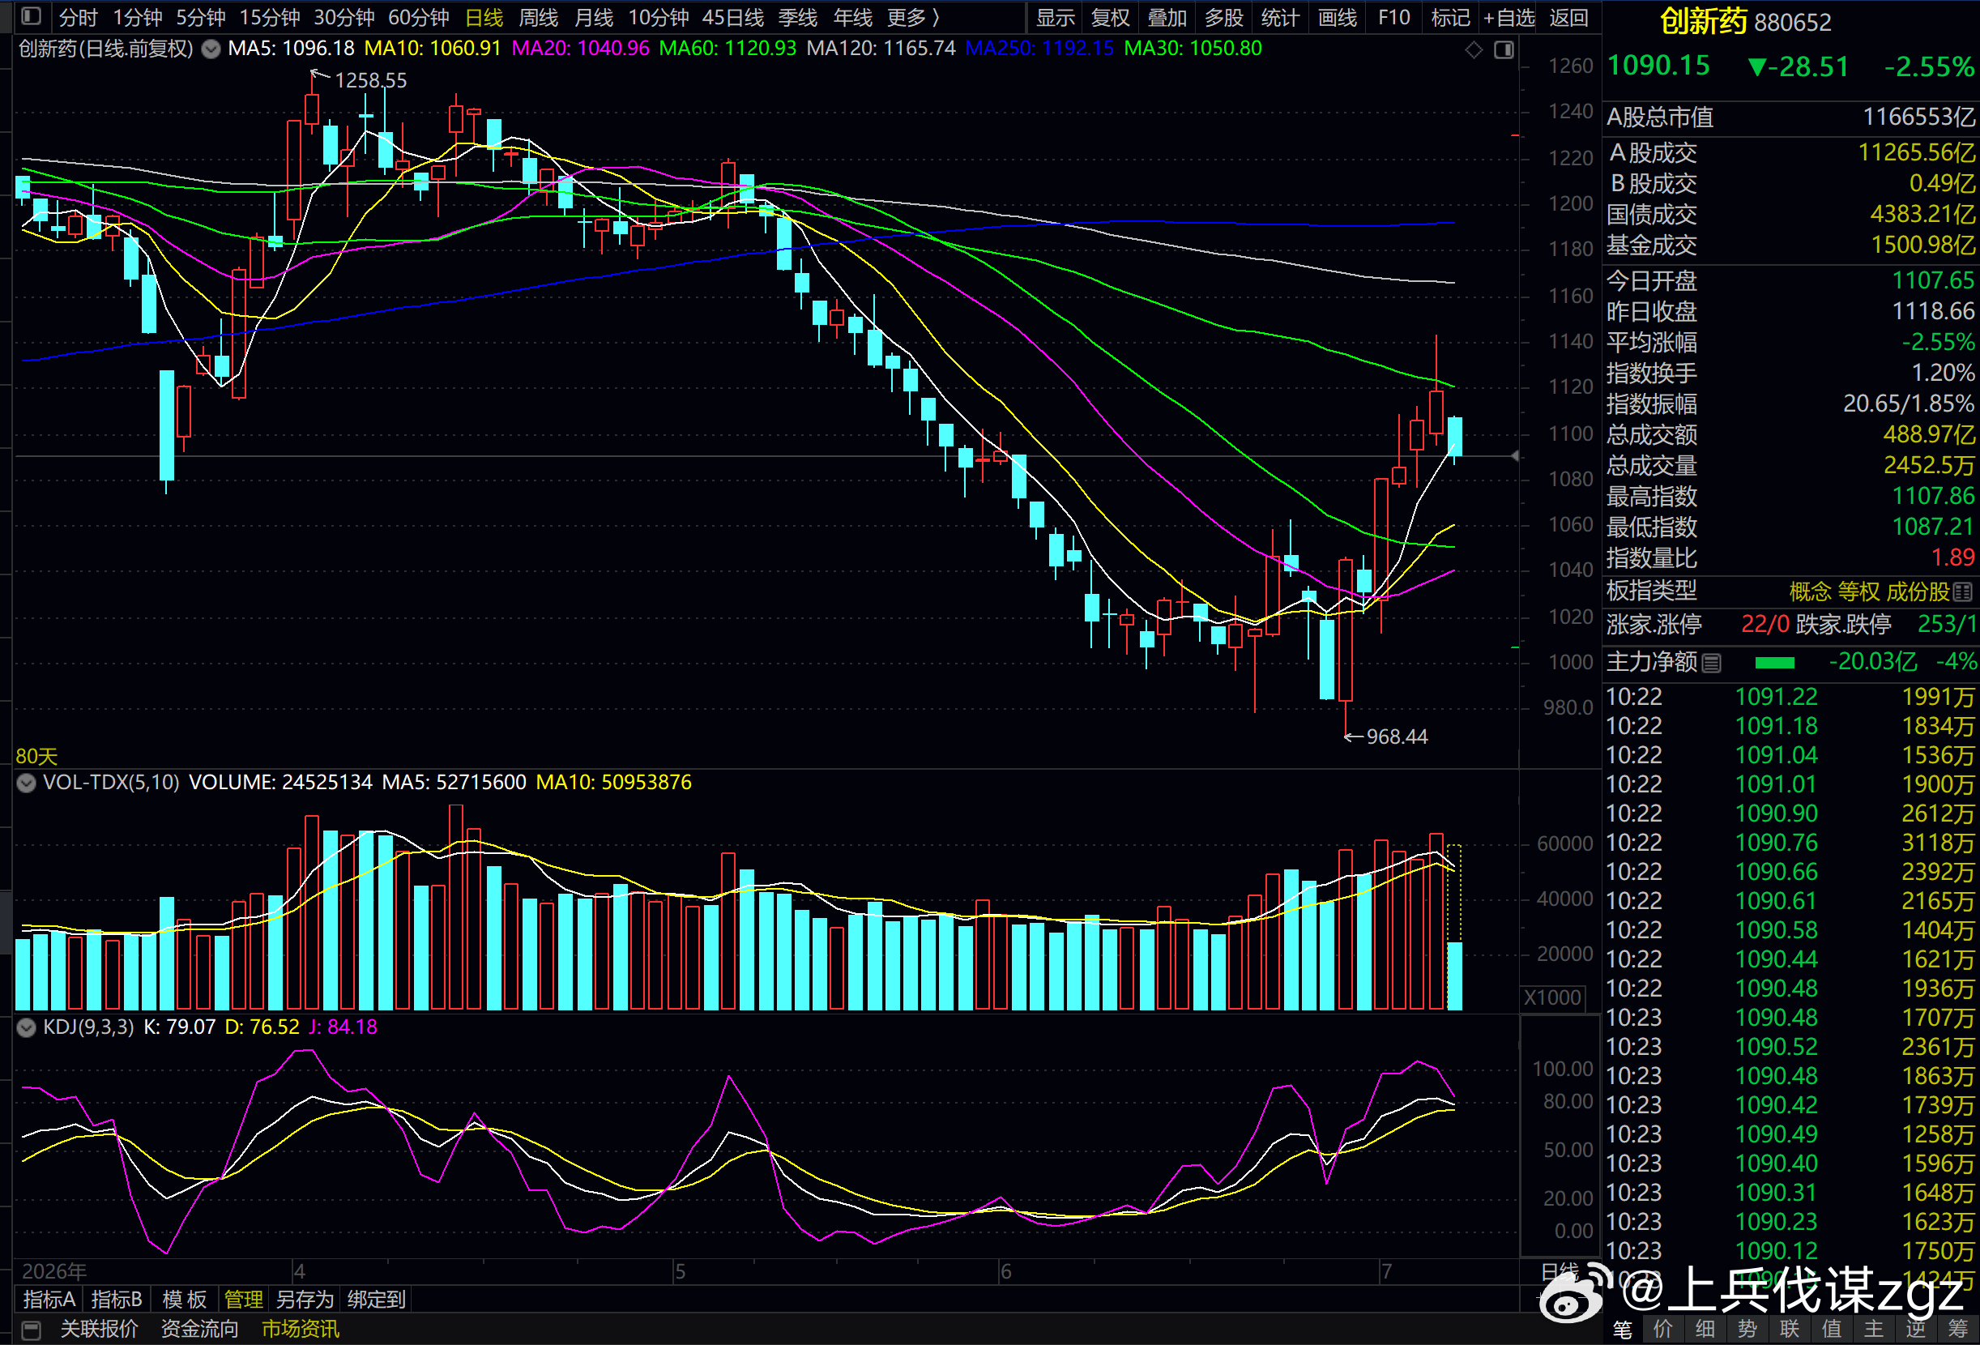Click the 主力净额 green progress bar

[x=1775, y=663]
